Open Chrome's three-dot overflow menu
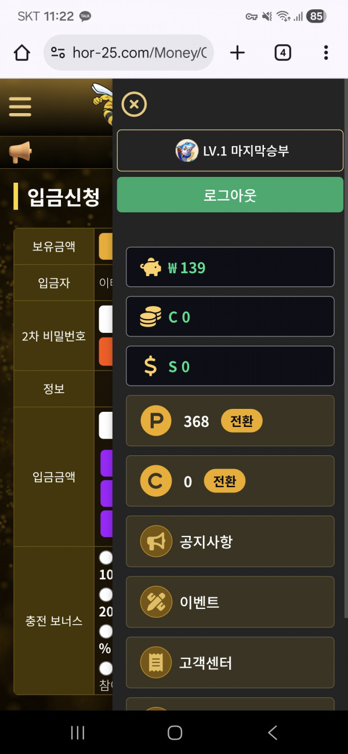Screen dimensions: 348x754 (326, 52)
